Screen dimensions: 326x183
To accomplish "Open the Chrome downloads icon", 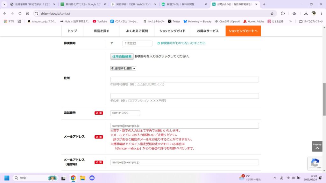I will point(306,13).
